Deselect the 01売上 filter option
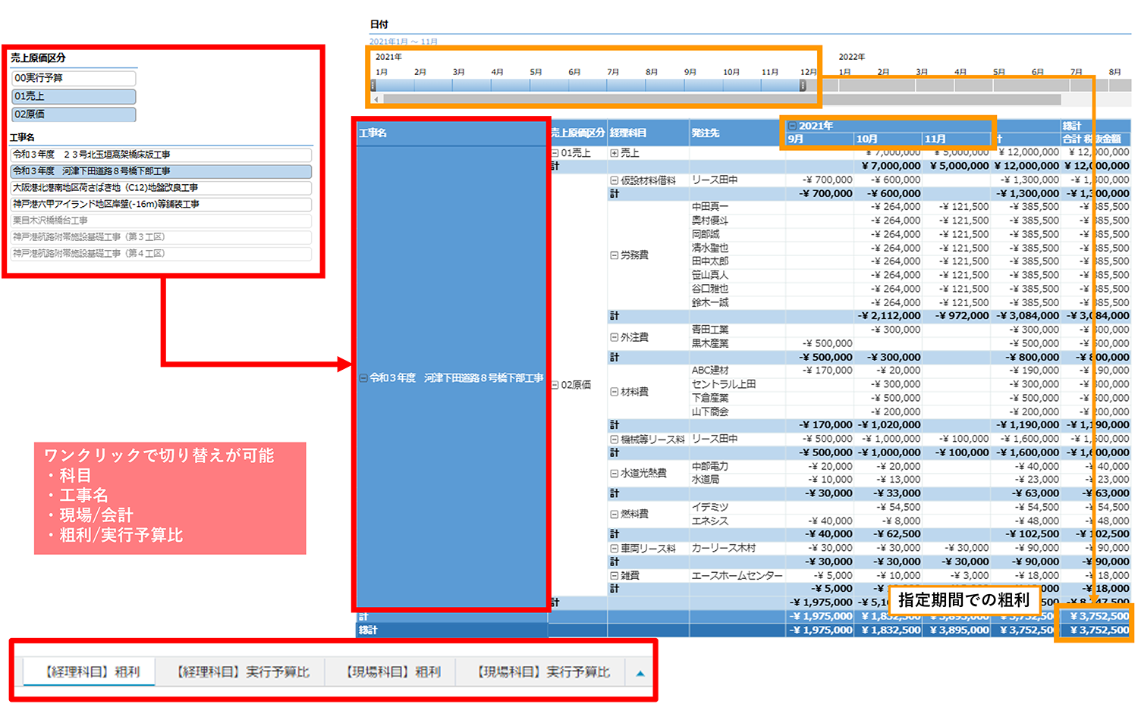 74,96
